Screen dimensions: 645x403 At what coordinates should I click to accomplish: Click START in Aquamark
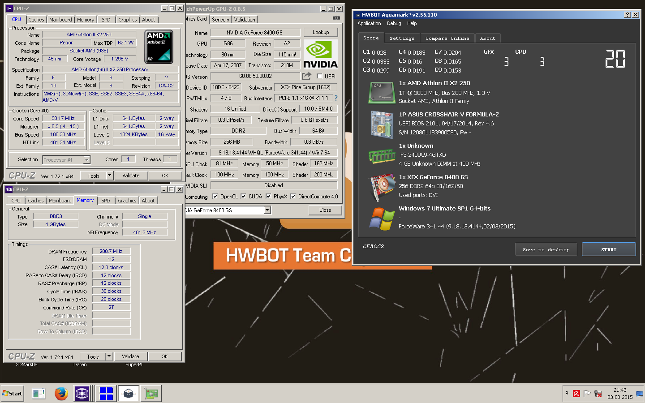click(609, 249)
